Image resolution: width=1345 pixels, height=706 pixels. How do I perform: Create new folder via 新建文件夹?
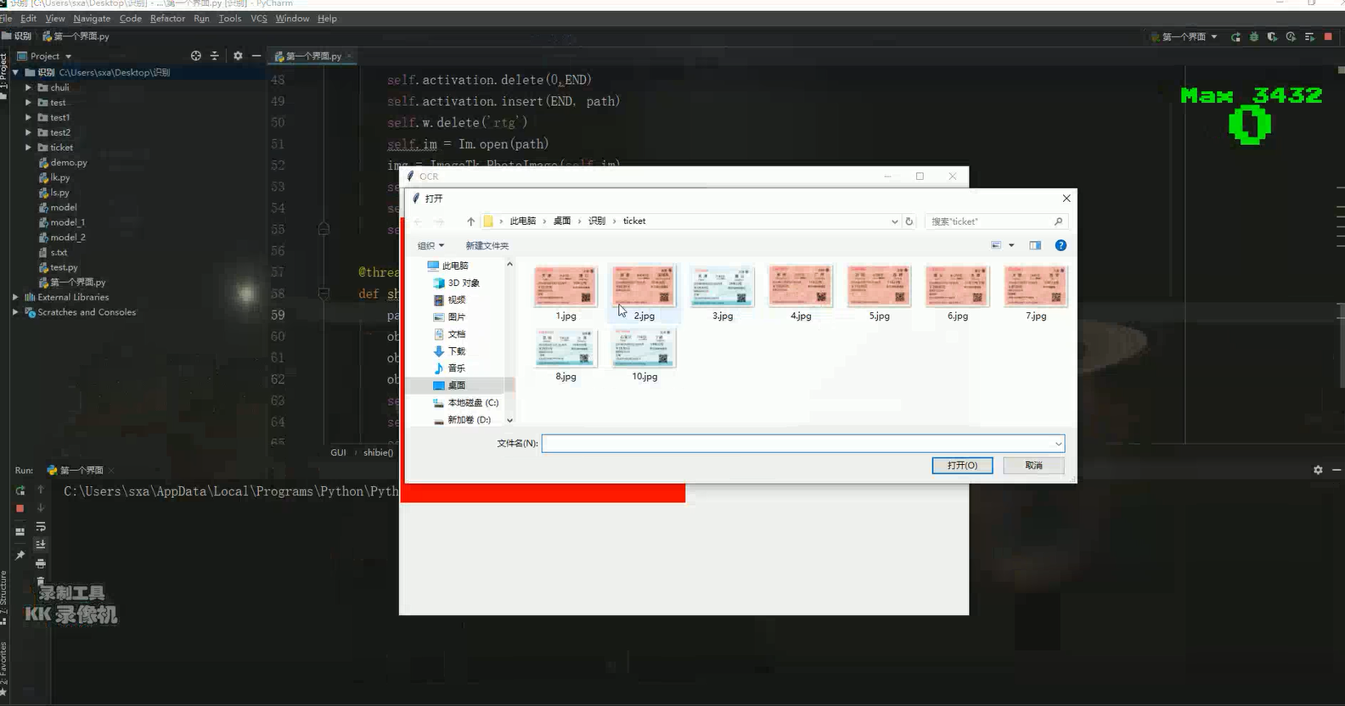pyautogui.click(x=487, y=245)
